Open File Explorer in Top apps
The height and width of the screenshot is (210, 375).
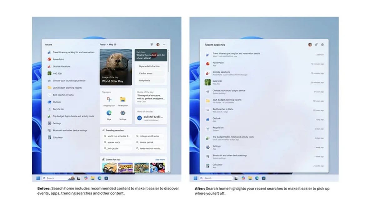point(123,101)
